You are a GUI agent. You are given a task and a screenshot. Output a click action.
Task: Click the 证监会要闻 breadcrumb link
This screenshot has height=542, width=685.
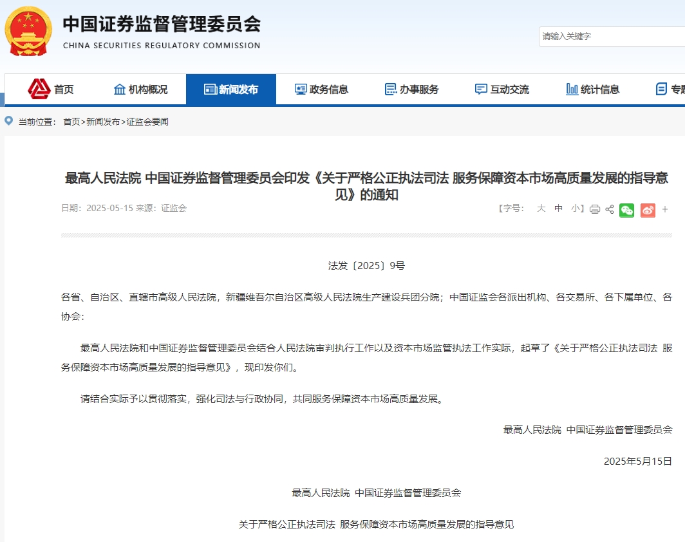(x=147, y=122)
